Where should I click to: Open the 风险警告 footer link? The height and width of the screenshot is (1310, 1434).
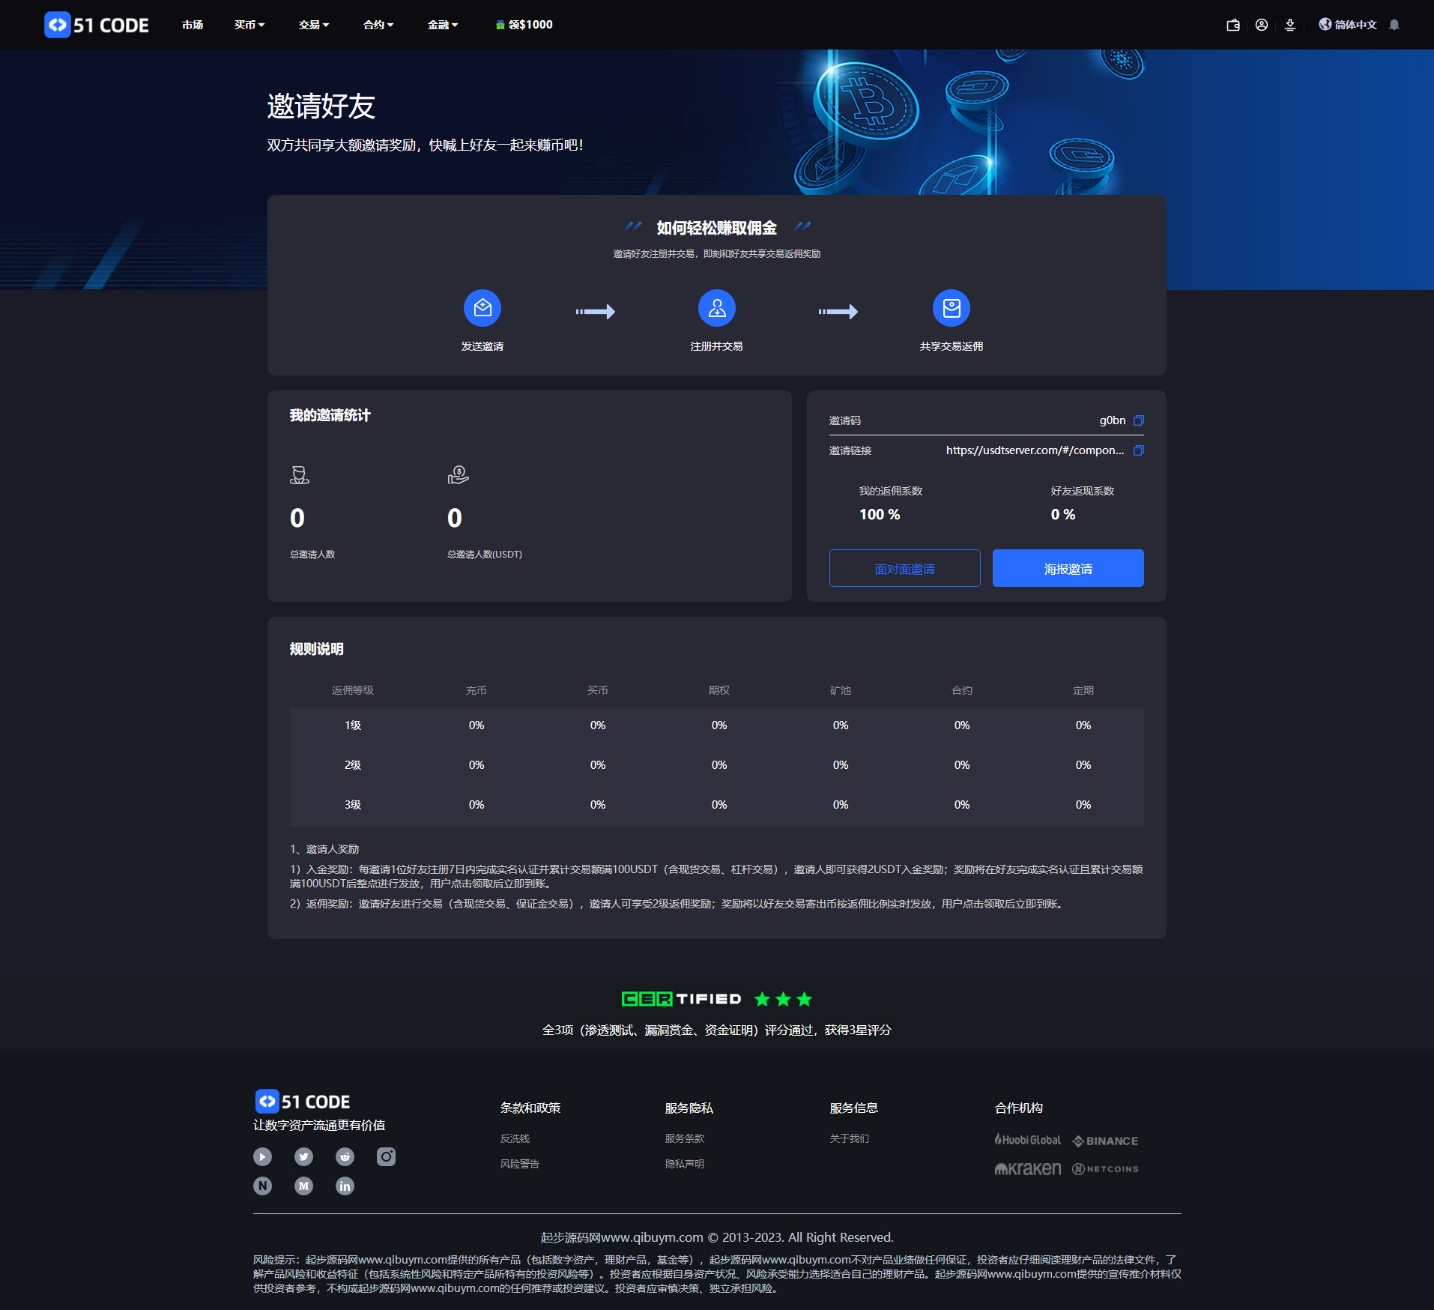[x=520, y=1164]
